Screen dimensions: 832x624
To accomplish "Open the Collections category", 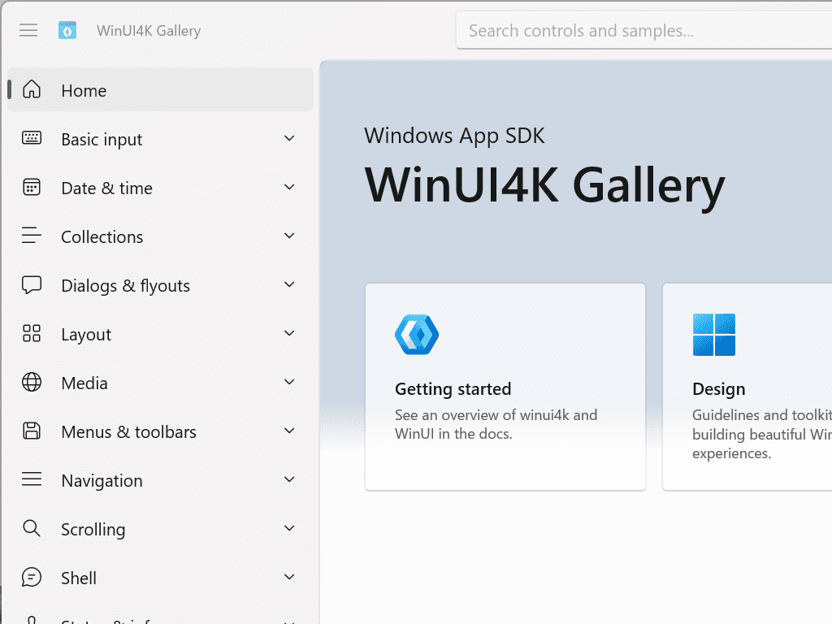I will click(160, 236).
